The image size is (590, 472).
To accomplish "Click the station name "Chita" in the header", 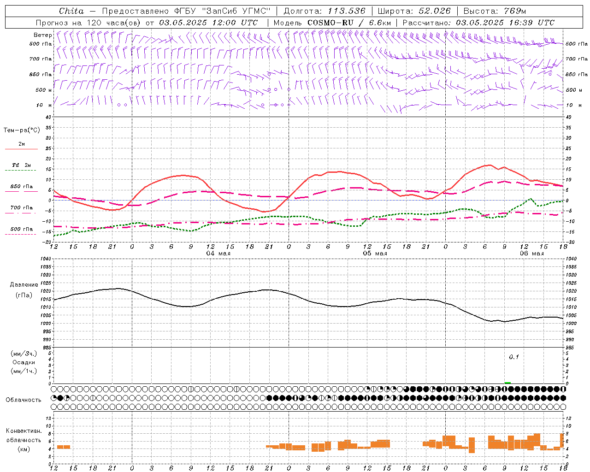I will pyautogui.click(x=71, y=11).
